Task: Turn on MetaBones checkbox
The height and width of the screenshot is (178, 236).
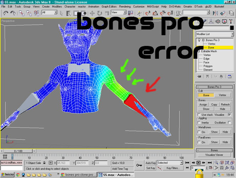Action: [x=199, y=132]
